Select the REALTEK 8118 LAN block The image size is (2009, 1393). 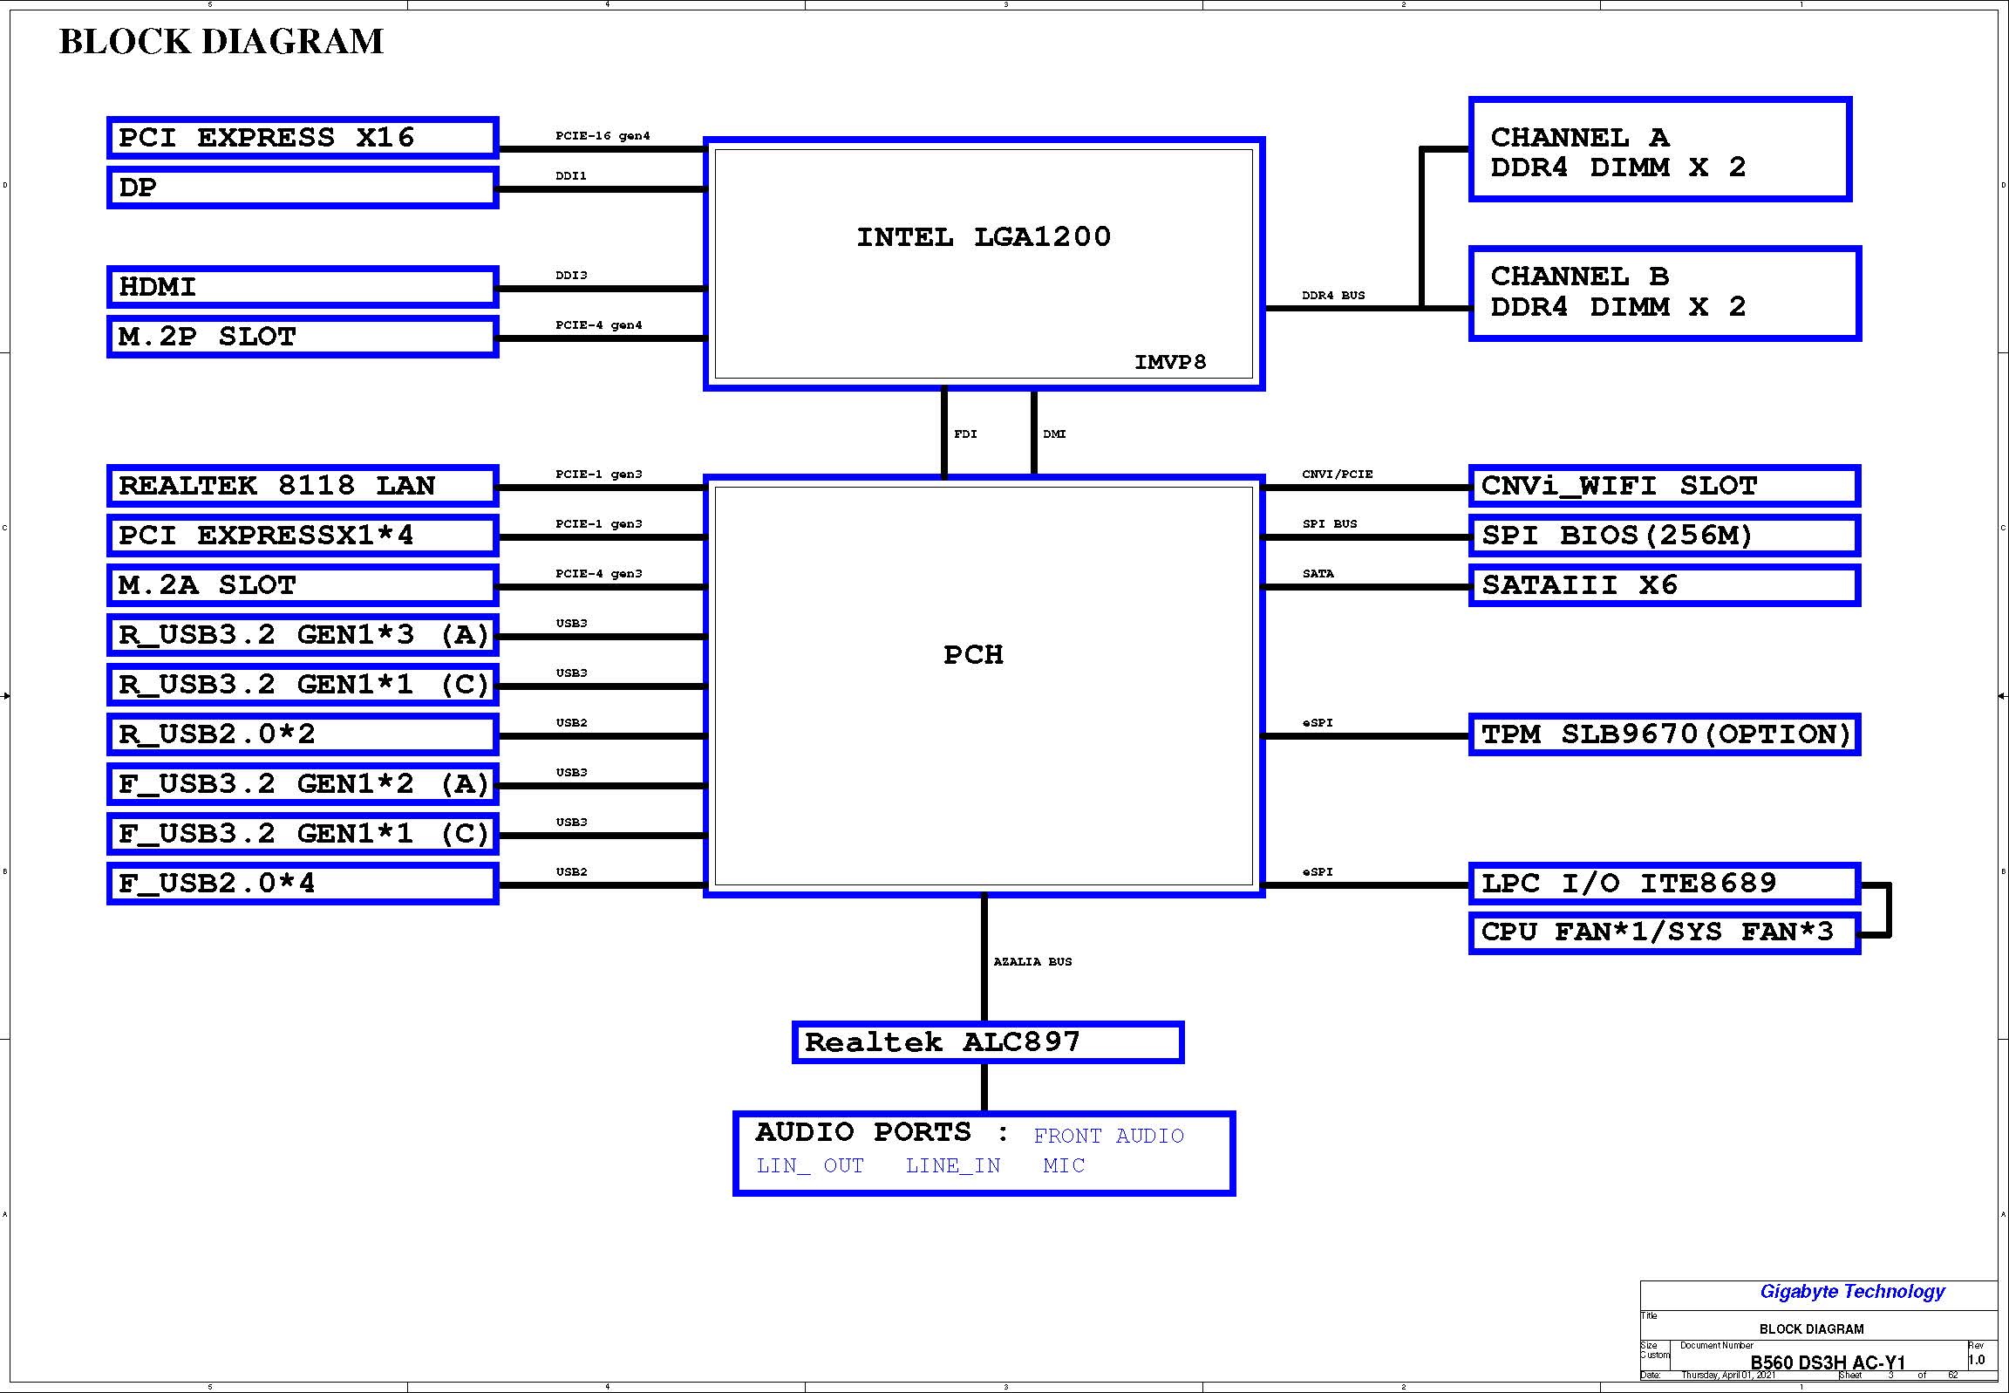click(303, 486)
